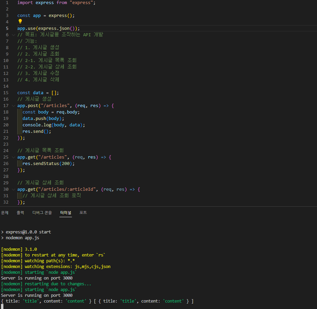
Task: Open the 출력 output tab
Action: click(20, 213)
